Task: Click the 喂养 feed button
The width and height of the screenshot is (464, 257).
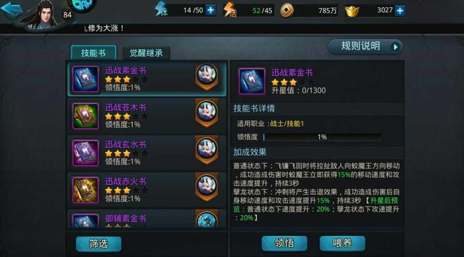Action: pos(342,243)
